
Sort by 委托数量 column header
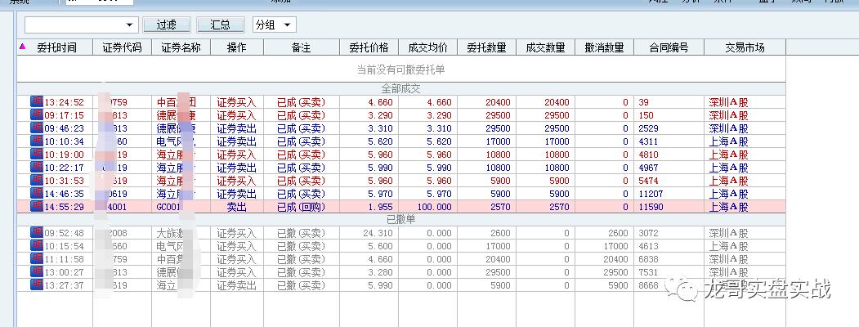point(486,47)
